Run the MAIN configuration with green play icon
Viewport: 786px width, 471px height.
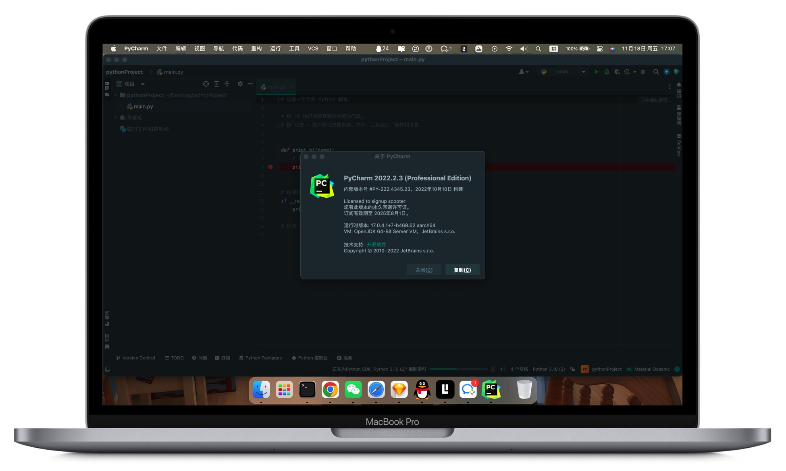point(597,72)
